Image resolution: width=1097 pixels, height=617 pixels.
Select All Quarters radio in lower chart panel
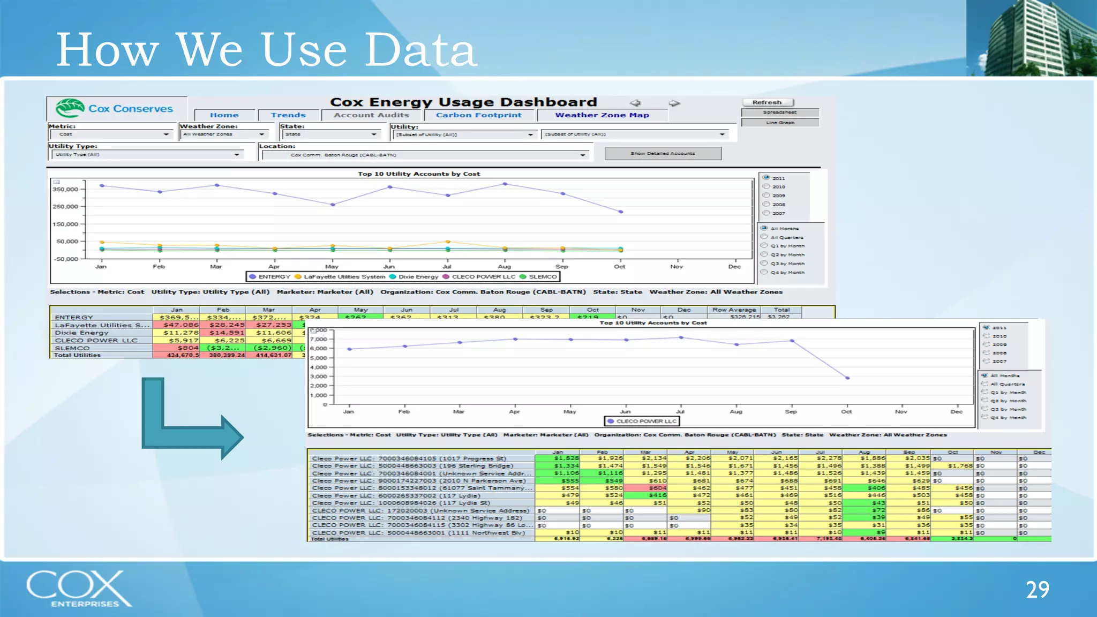click(x=985, y=384)
